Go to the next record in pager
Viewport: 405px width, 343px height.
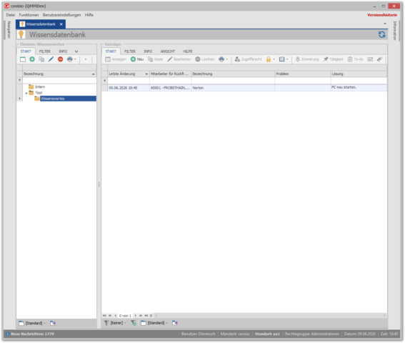coord(135,316)
